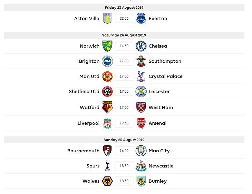
Task: Open the Brighton seagull badge
Action: [x=107, y=61]
